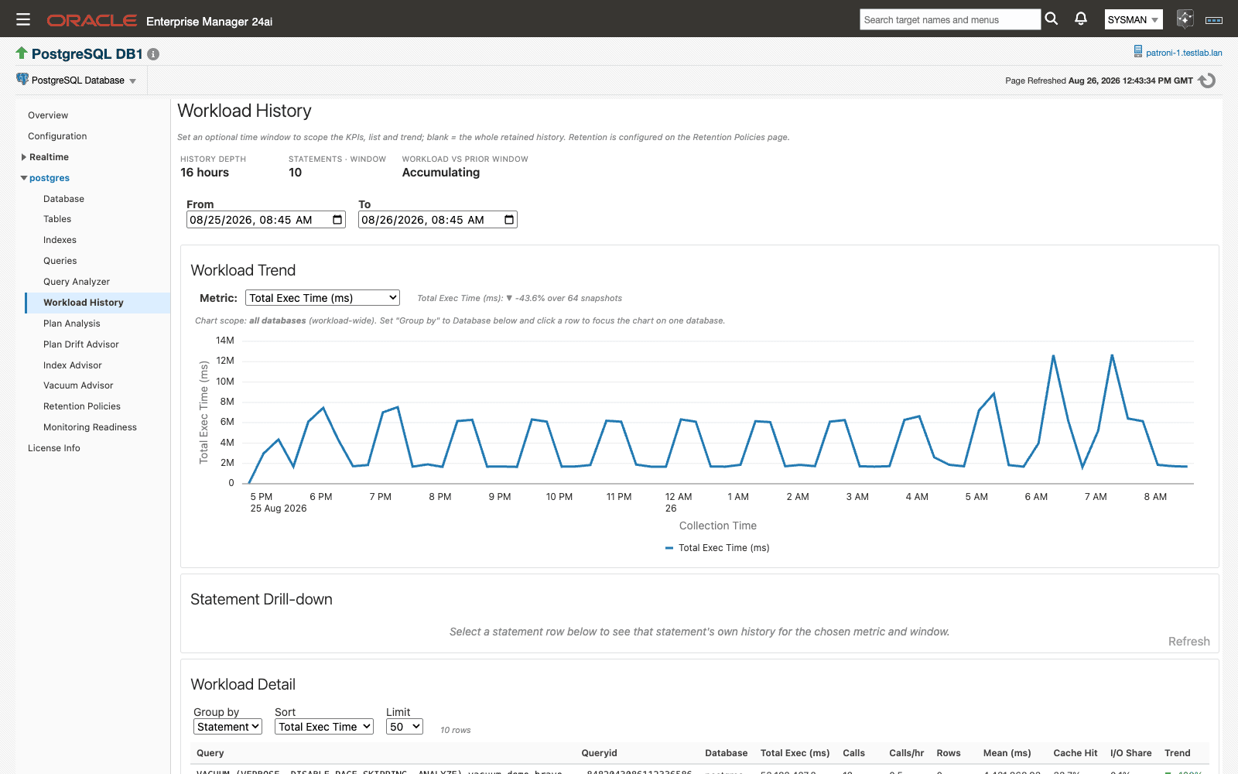The image size is (1238, 774).
Task: Click the search target names field
Action: [x=950, y=20]
